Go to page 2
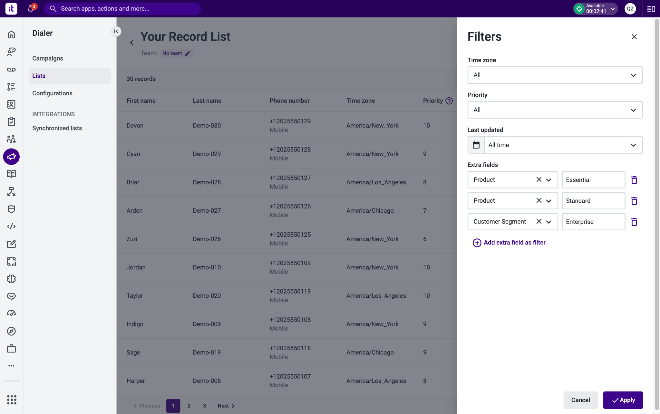The width and height of the screenshot is (660, 414). (x=189, y=406)
